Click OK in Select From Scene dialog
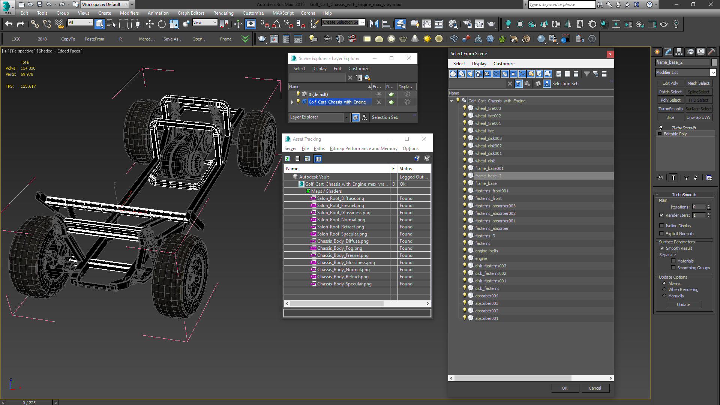 pyautogui.click(x=564, y=388)
